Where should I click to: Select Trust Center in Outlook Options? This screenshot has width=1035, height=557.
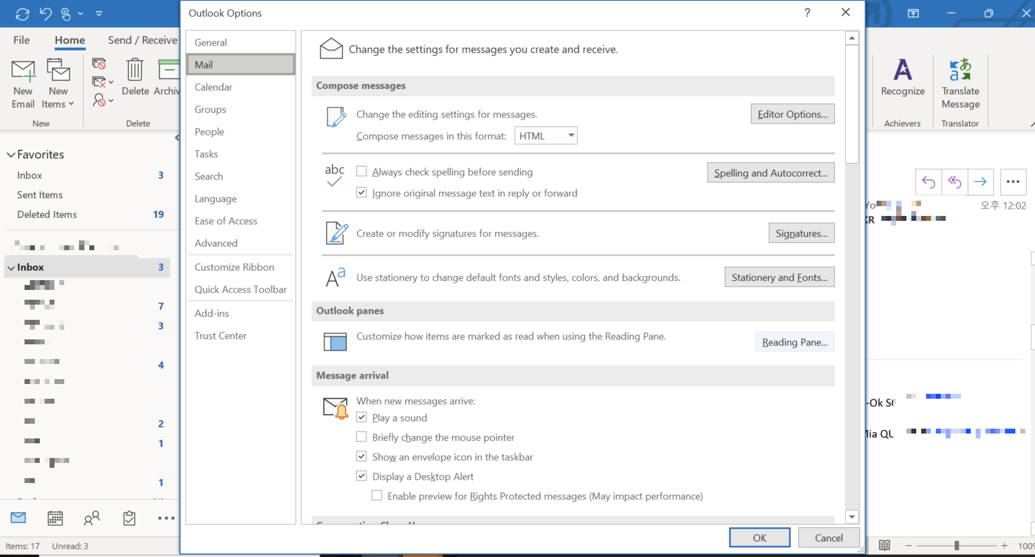241,336
